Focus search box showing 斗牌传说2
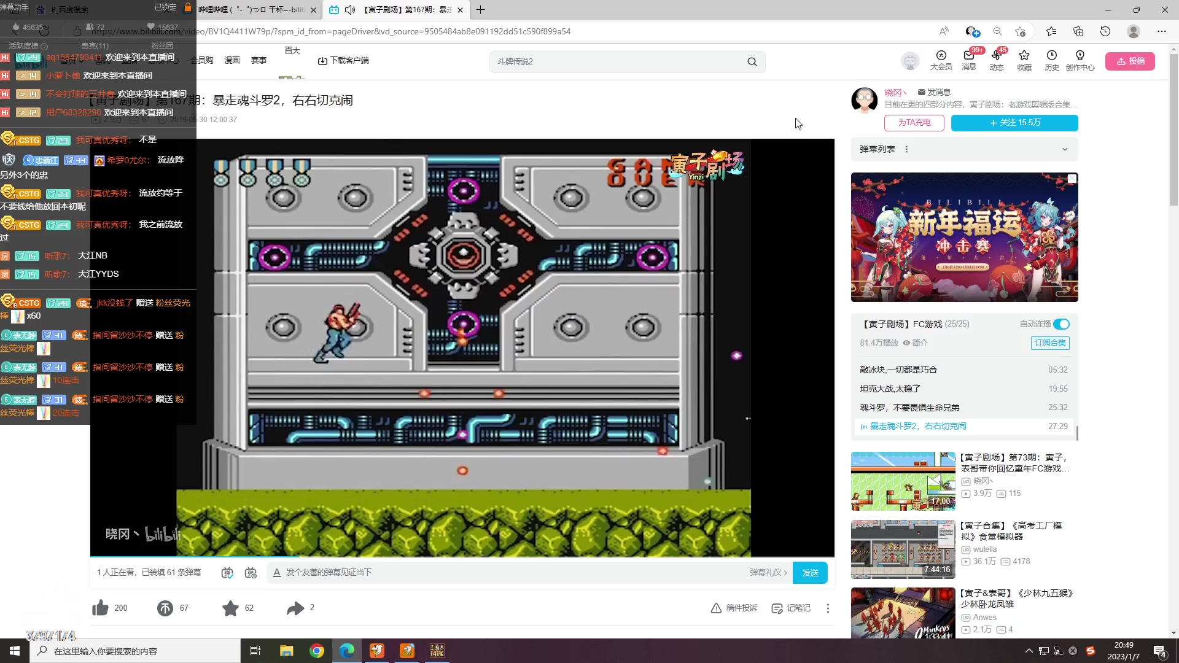The image size is (1179, 663). pos(617,61)
